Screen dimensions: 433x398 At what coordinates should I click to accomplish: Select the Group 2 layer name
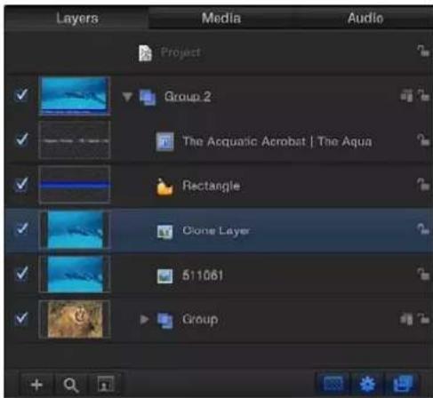click(x=188, y=97)
